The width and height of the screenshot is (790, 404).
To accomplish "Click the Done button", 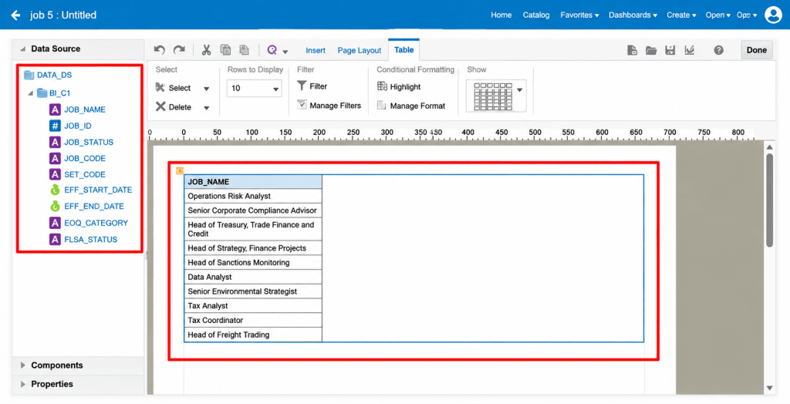I will pos(756,50).
